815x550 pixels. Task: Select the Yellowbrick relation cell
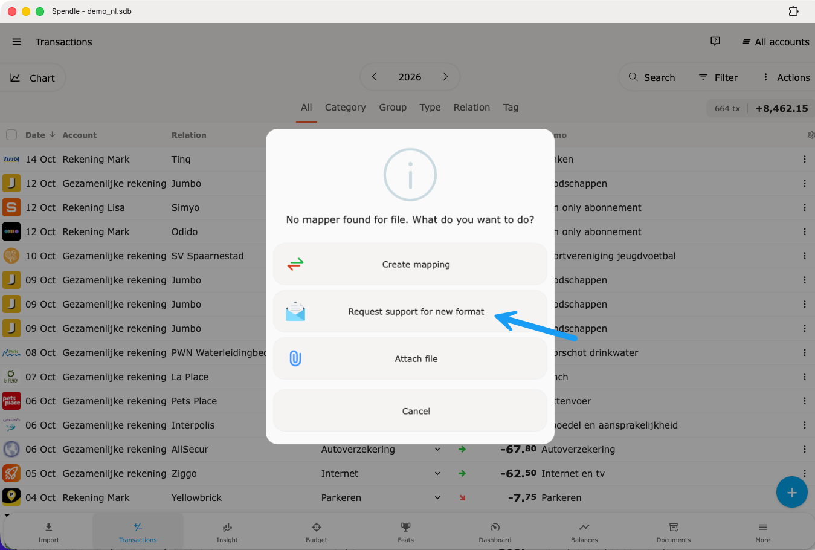tap(196, 497)
